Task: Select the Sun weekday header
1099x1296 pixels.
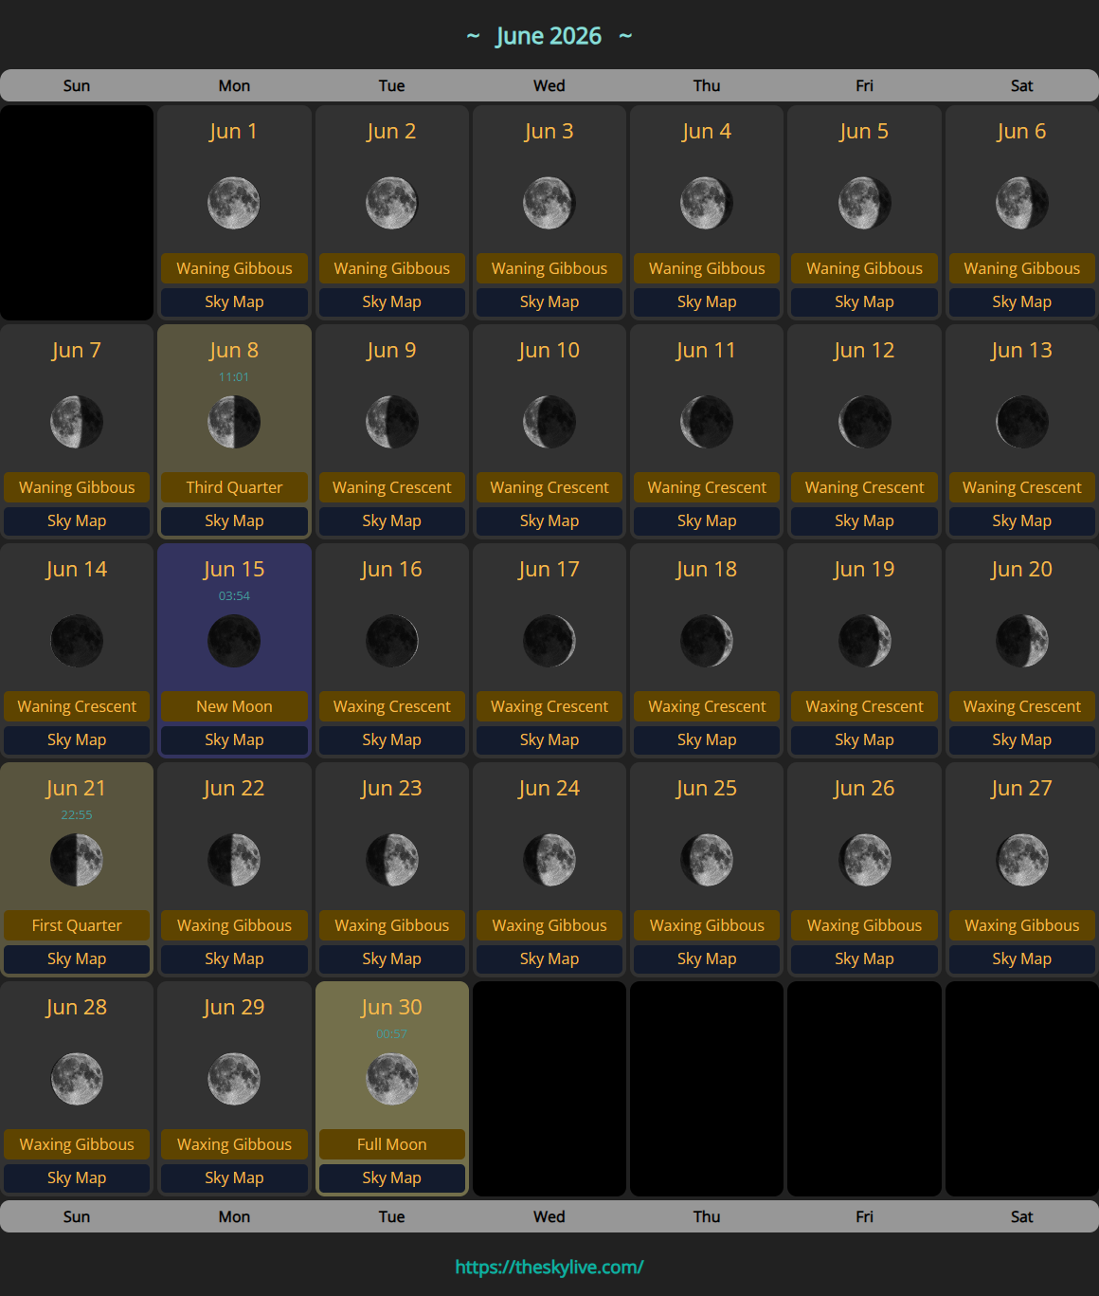Action: click(x=77, y=85)
